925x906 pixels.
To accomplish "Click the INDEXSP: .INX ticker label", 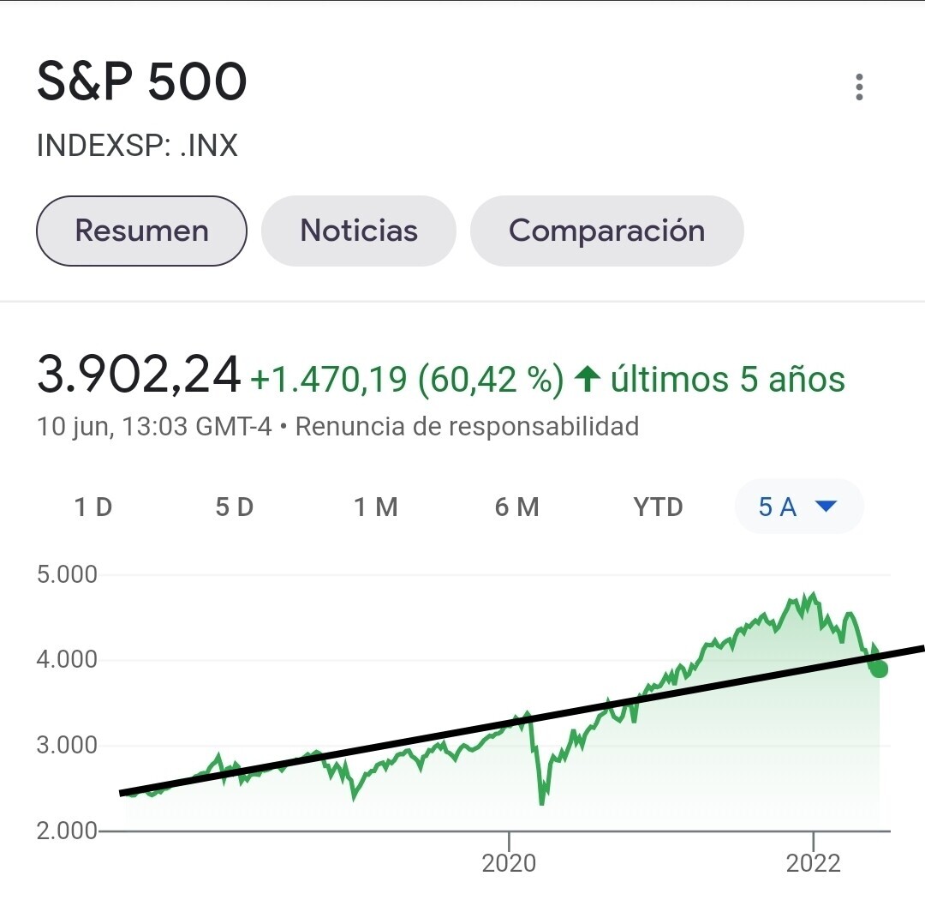I will [137, 146].
